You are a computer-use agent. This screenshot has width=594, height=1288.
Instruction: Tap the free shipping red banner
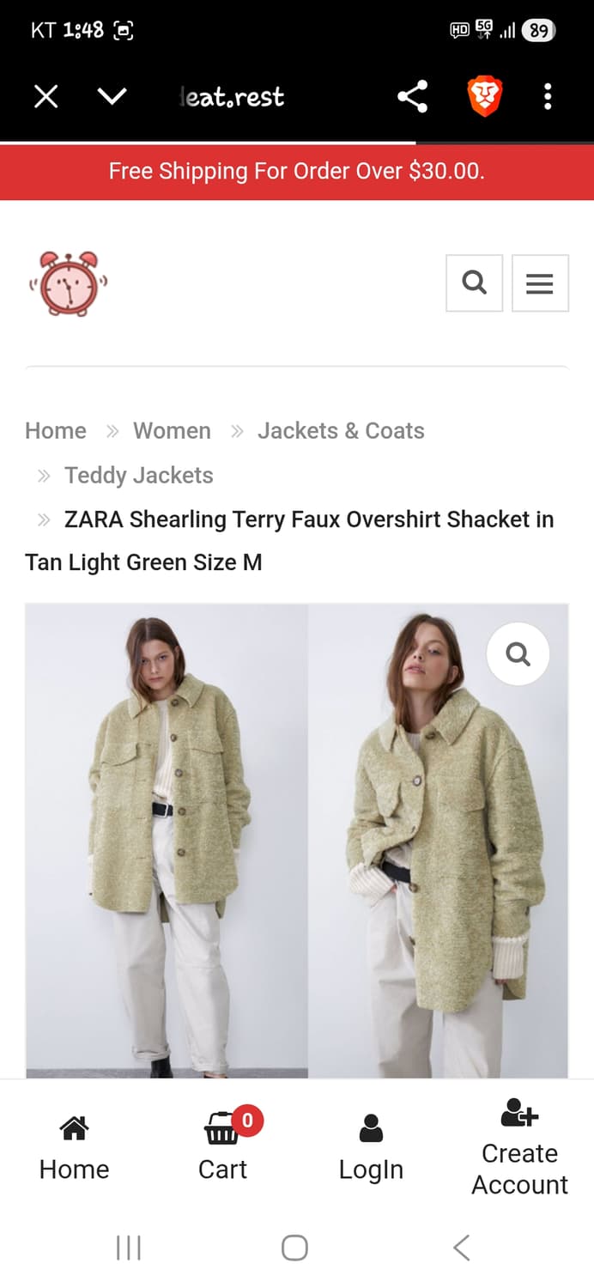coord(297,172)
